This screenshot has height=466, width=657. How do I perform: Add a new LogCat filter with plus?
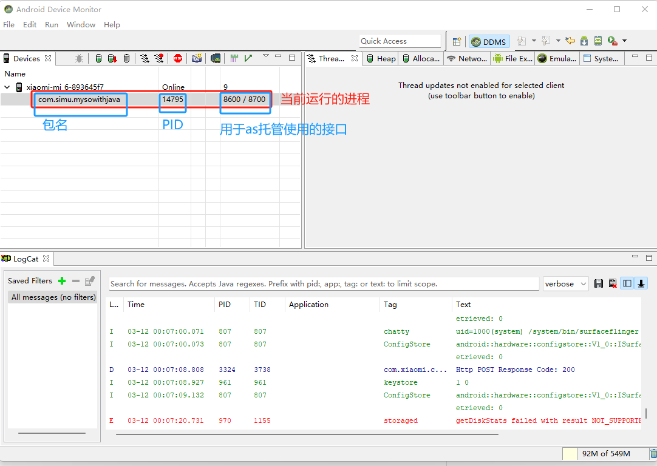[62, 281]
